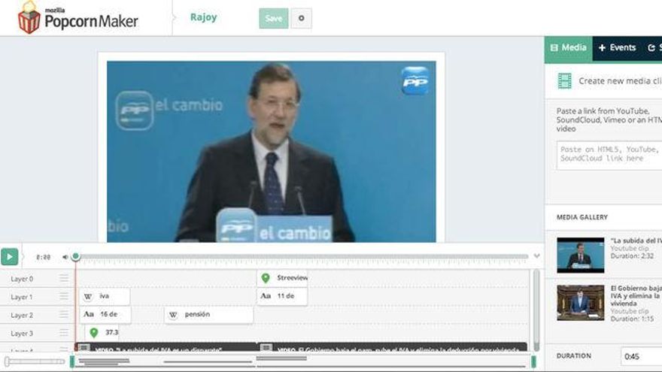This screenshot has width=662, height=372.
Task: Mute audio with the speaker icon
Action: [x=65, y=257]
